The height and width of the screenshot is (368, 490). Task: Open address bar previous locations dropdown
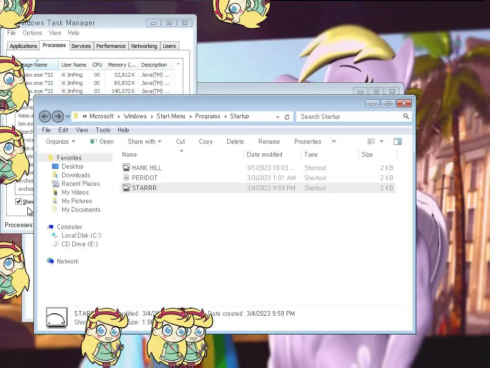click(x=278, y=117)
